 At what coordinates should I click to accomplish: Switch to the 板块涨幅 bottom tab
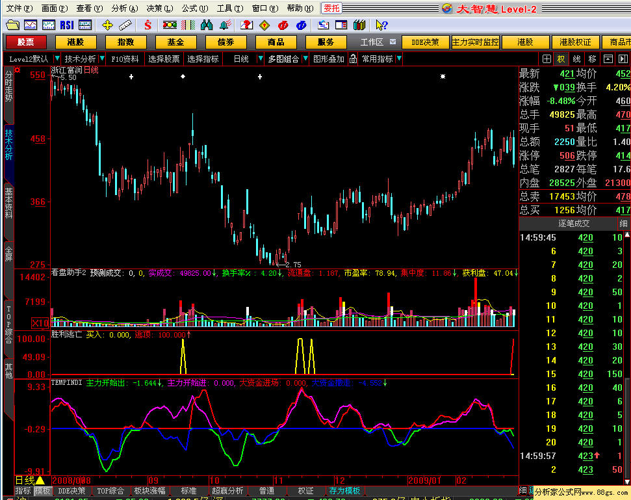(149, 490)
